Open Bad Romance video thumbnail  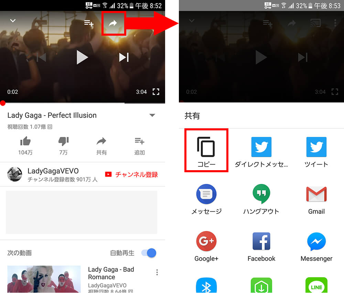tap(44, 279)
